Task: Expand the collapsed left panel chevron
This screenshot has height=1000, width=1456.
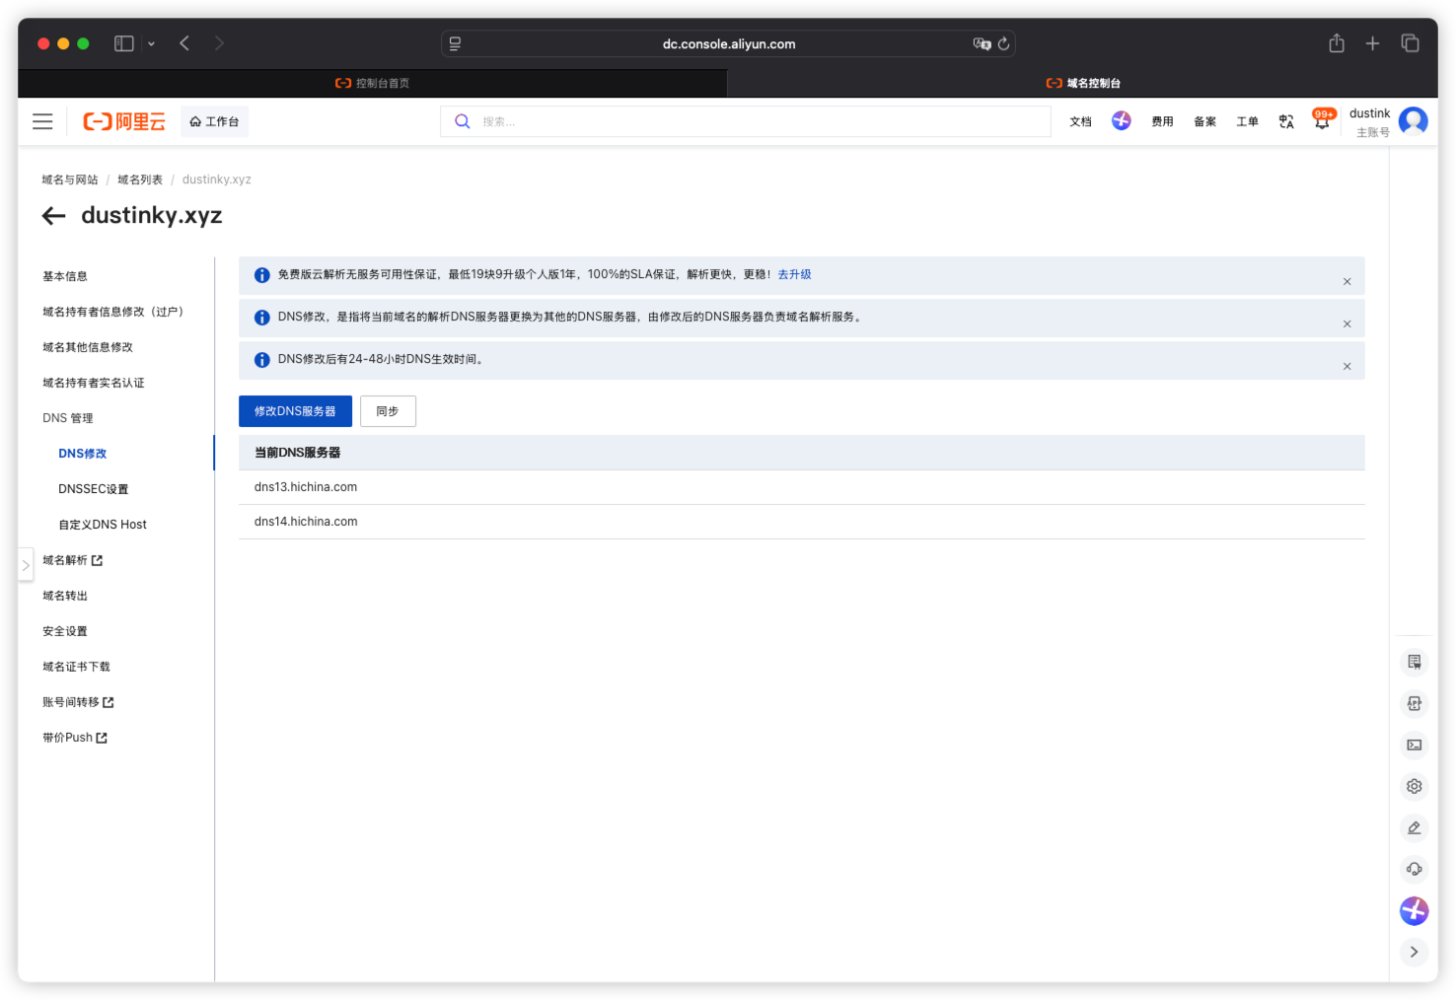Action: [26, 565]
